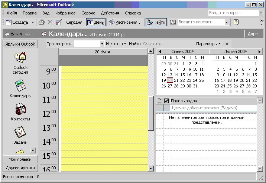Viewport: 266px width, 183px height.
Task: Open the Действия menu
Action: coord(110,13)
